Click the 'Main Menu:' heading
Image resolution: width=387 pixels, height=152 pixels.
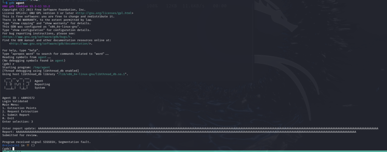point(11,105)
